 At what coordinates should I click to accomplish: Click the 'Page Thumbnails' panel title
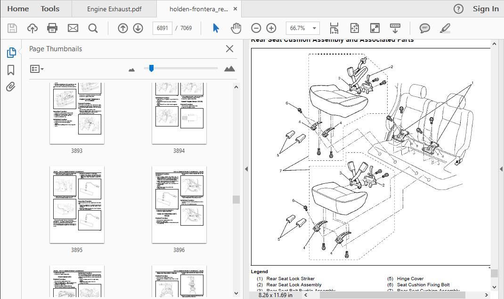point(56,49)
